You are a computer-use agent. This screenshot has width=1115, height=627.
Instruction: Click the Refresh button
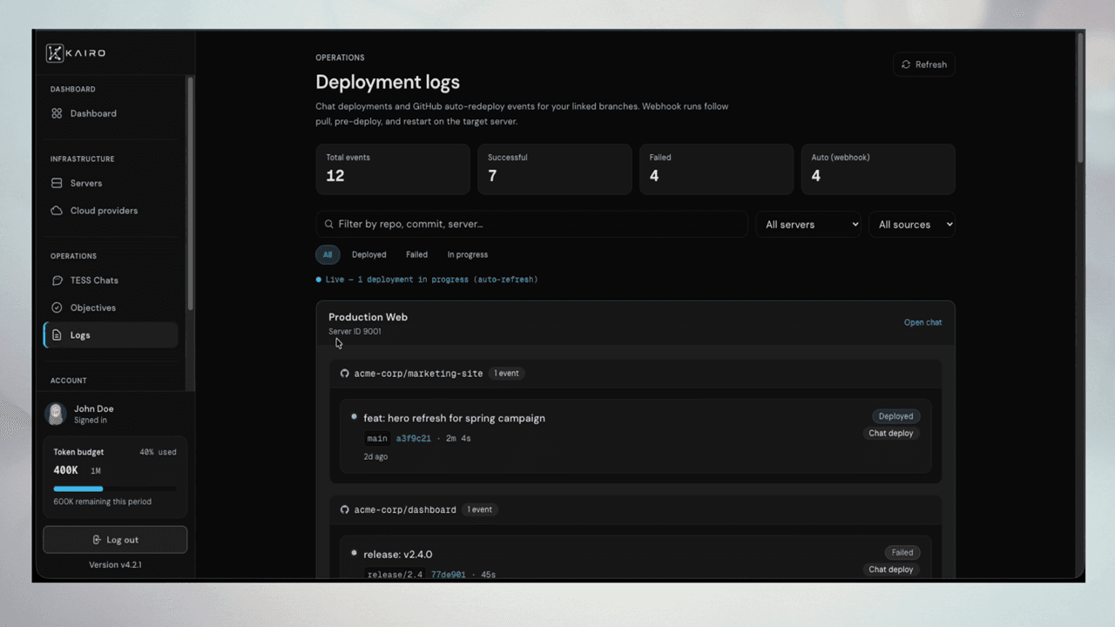(x=923, y=64)
